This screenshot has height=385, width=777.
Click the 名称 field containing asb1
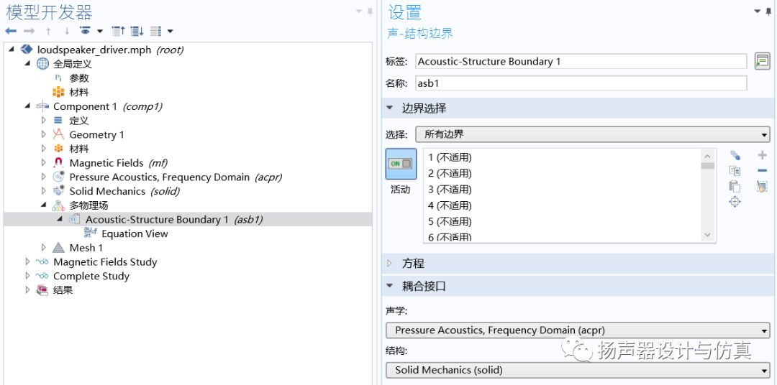click(581, 83)
